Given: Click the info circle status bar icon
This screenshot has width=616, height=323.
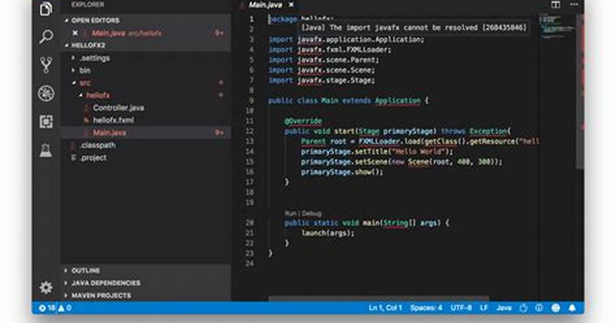Looking at the screenshot, I should coord(539,308).
